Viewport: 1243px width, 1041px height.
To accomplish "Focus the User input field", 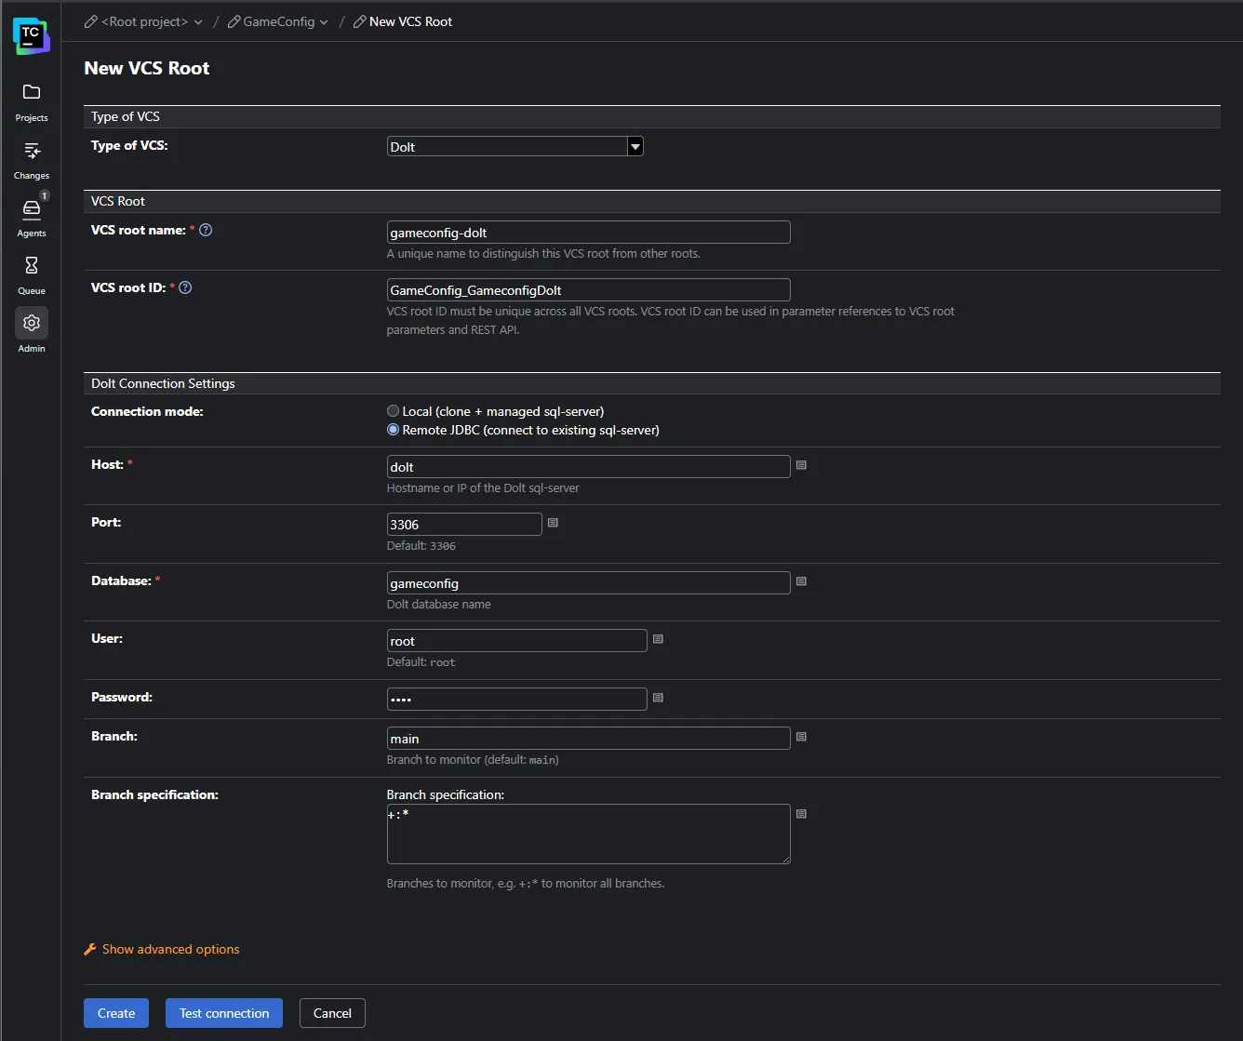I will [516, 641].
